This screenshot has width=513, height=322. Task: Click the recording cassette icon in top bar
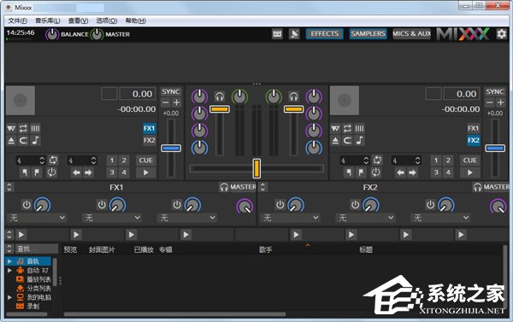click(x=277, y=33)
